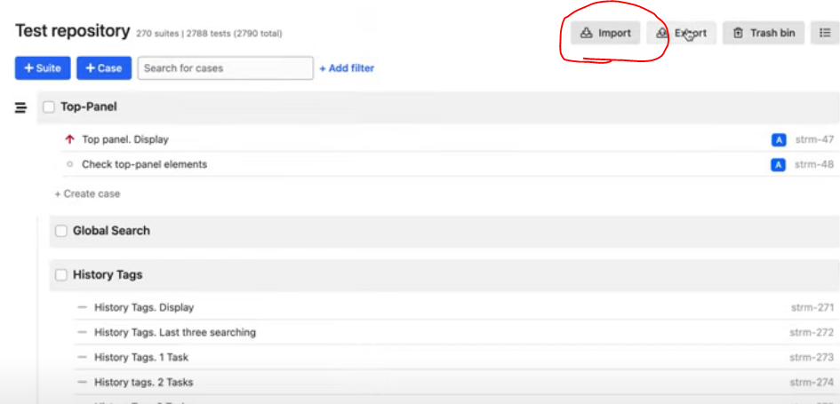Click the Add filter link
Viewport: 840px width, 404px height.
tap(347, 68)
